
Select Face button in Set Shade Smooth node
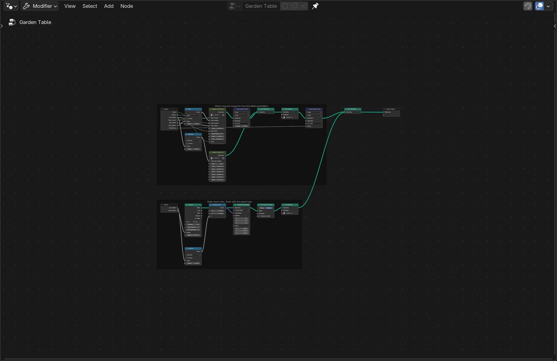coord(269,208)
